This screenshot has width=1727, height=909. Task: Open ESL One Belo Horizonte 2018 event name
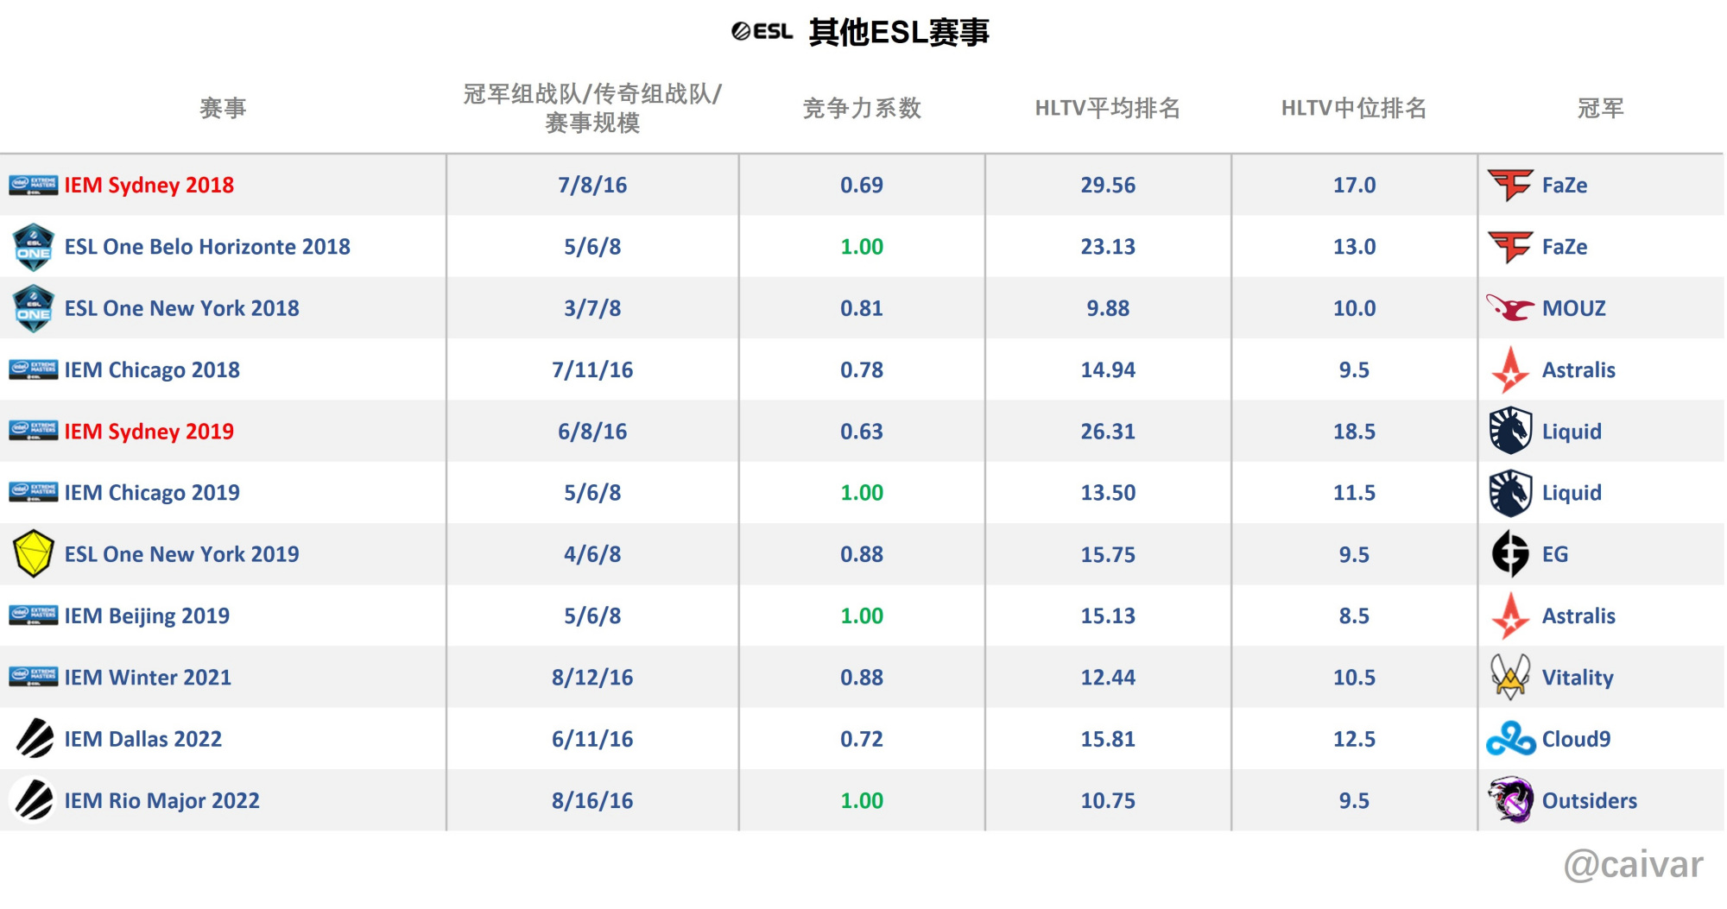click(x=207, y=247)
